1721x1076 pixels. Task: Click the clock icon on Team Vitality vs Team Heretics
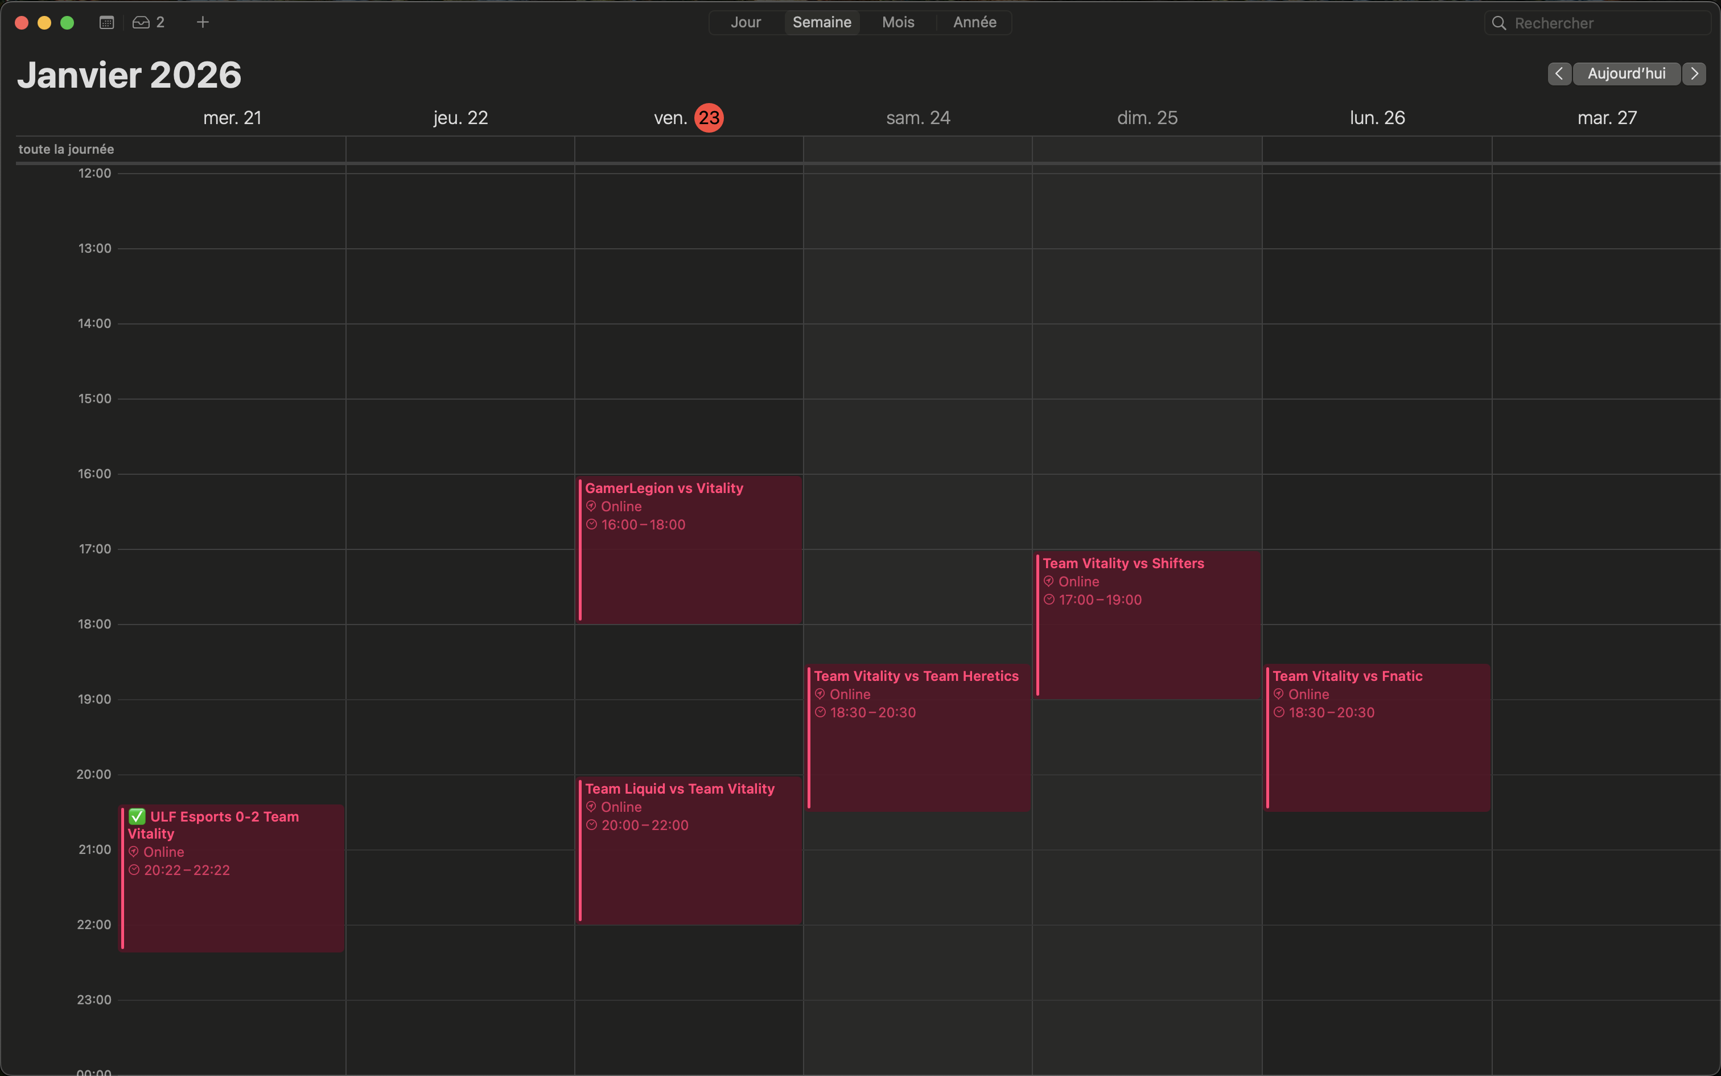[x=821, y=712]
